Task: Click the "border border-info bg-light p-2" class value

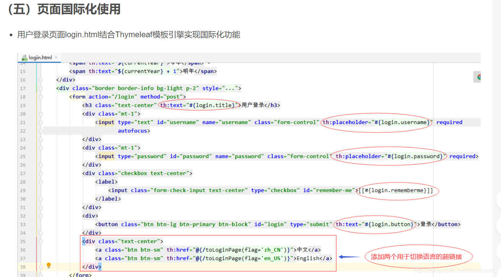Action: [146, 88]
